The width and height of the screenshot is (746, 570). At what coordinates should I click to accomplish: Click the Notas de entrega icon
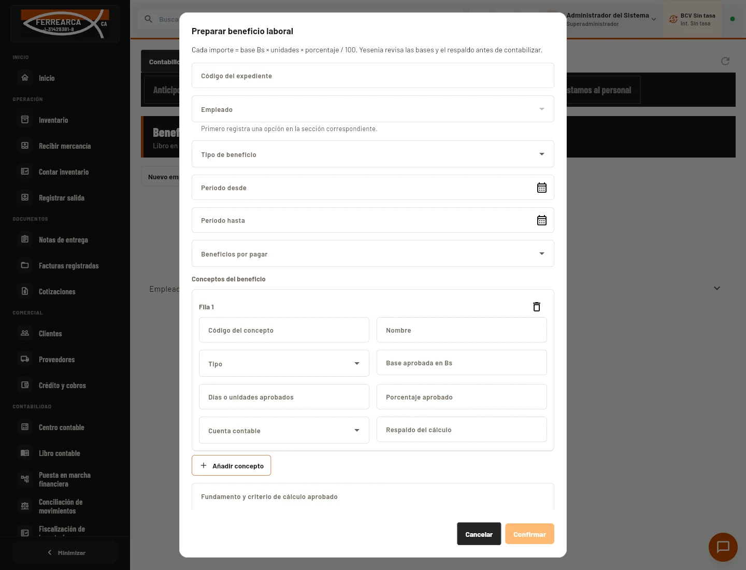25,239
